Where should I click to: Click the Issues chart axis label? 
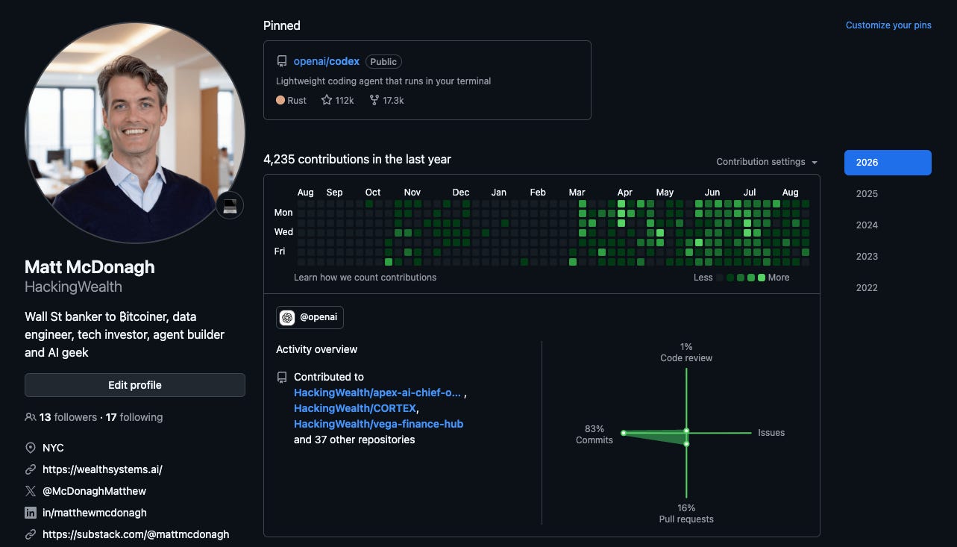pos(771,433)
